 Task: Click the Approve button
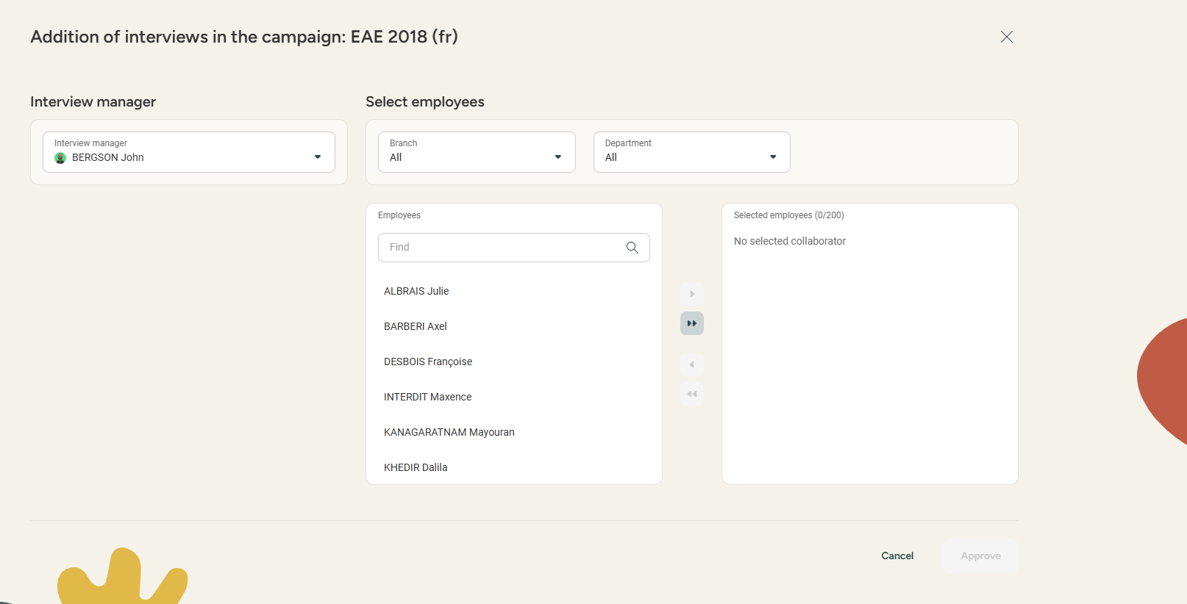(980, 556)
